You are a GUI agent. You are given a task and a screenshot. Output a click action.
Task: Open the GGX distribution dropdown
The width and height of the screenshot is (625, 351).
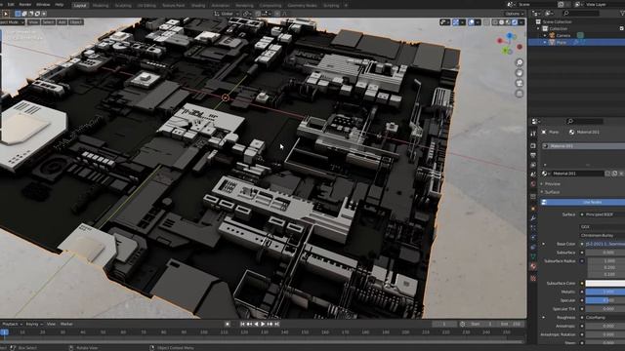tap(603, 227)
